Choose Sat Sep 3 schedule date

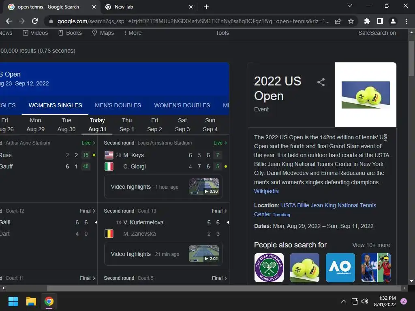coord(182,125)
